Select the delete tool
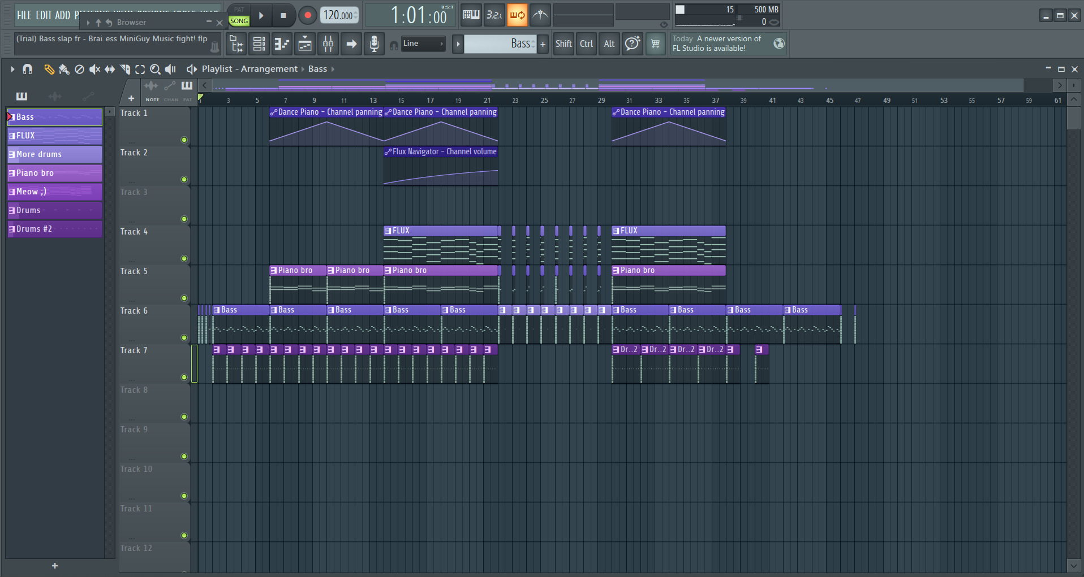Viewport: 1084px width, 577px height. 79,69
